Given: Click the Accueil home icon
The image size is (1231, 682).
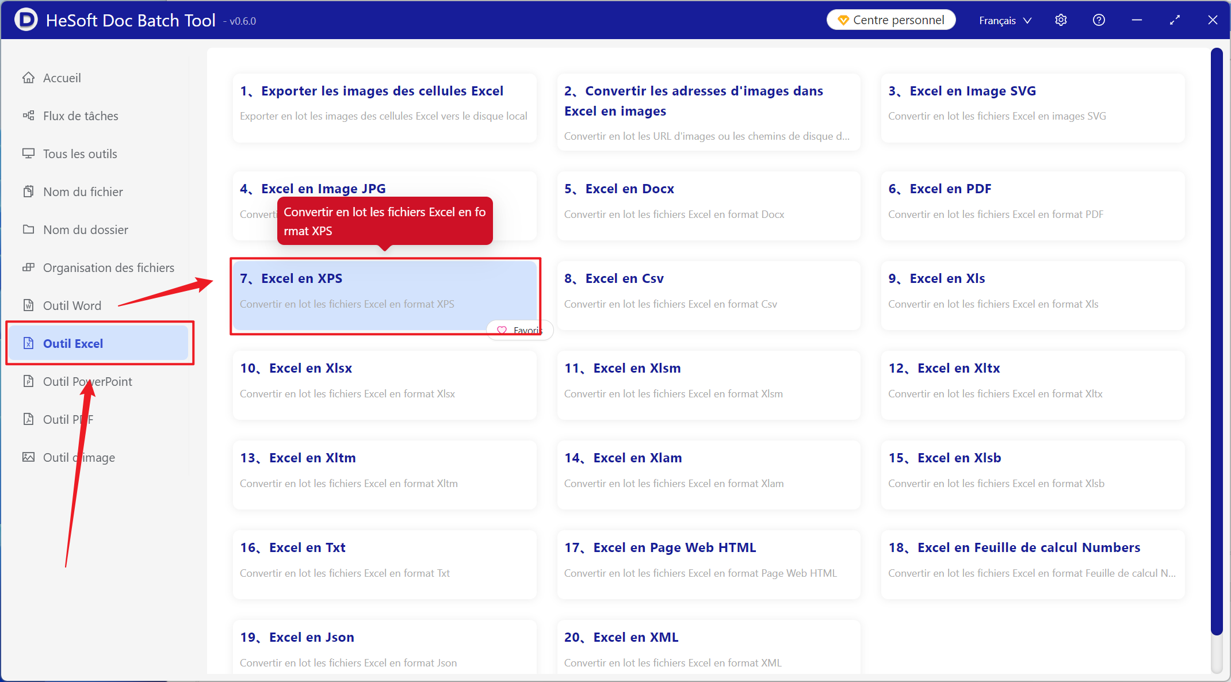Looking at the screenshot, I should tap(28, 78).
